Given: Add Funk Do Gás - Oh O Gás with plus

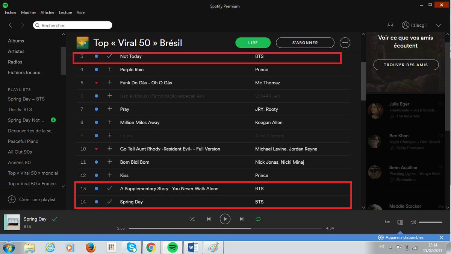Looking at the screenshot, I should [x=109, y=82].
